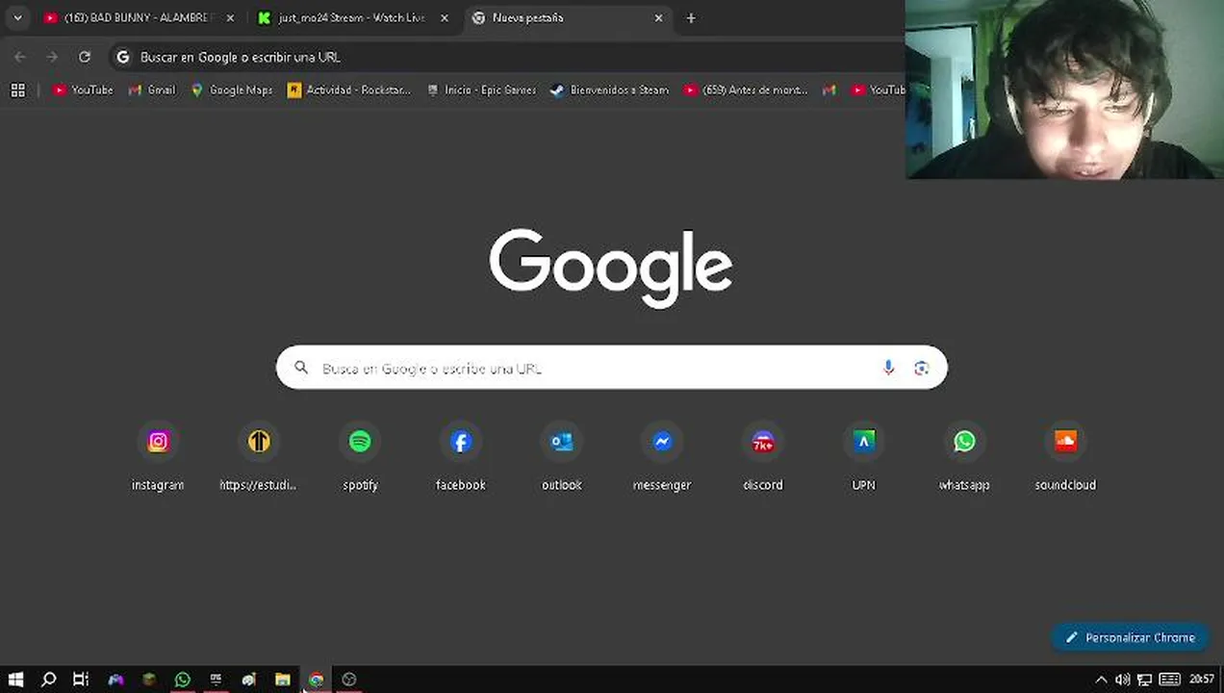Viewport: 1224px width, 693px height.
Task: Open the discord shortcut tile
Action: pyautogui.click(x=763, y=458)
